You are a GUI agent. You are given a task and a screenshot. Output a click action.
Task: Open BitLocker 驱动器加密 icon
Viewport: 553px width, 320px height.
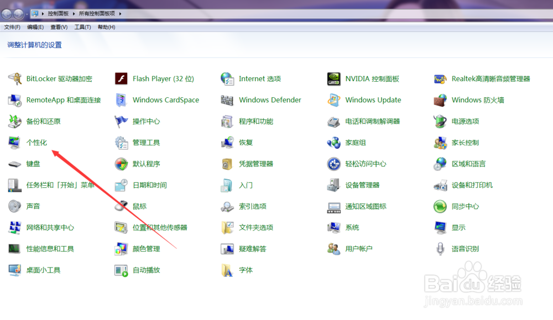(x=15, y=78)
